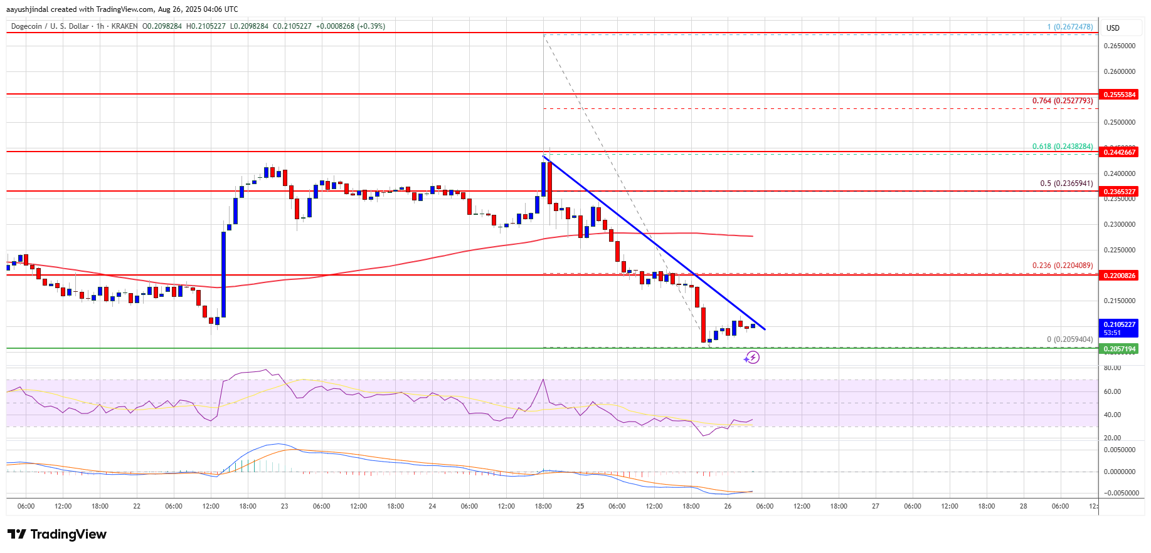
Task: Click the Dogecoin / U.S. Dollar symbol title
Action: [50, 26]
